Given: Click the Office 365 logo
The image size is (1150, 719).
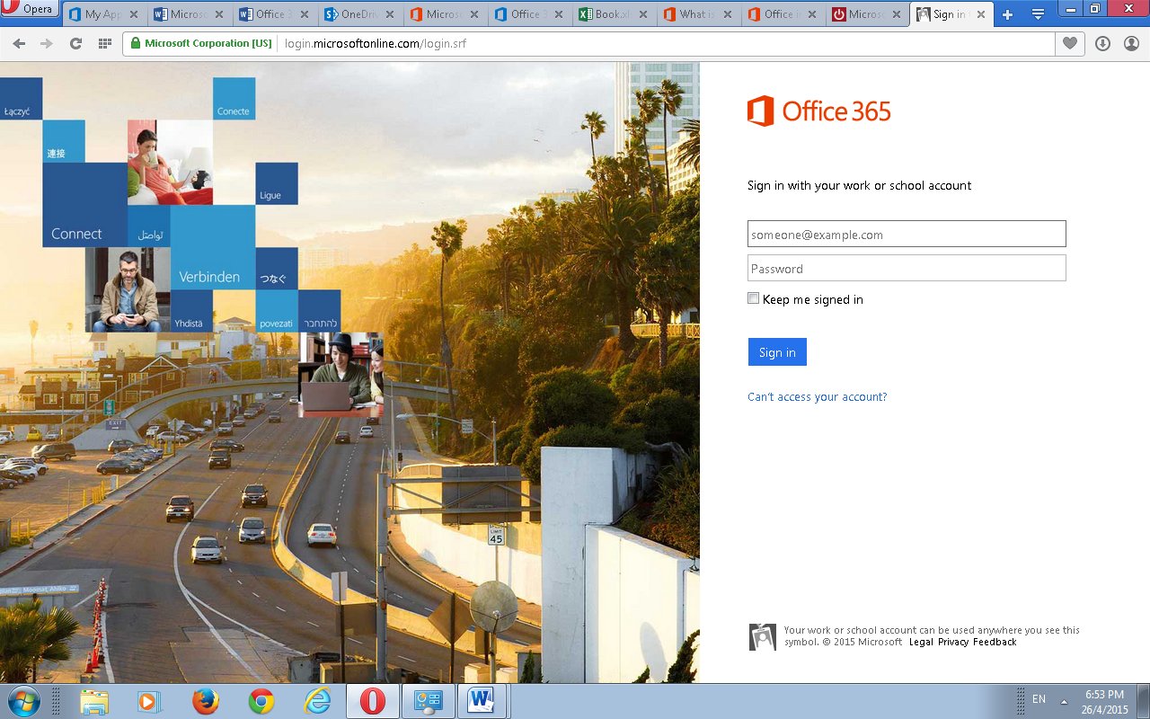Looking at the screenshot, I should click(x=818, y=111).
